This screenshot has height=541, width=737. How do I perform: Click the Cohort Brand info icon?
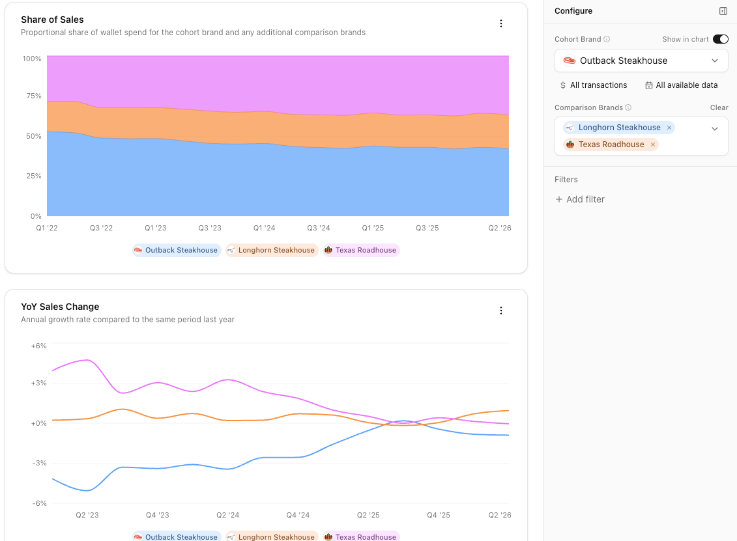coord(607,39)
